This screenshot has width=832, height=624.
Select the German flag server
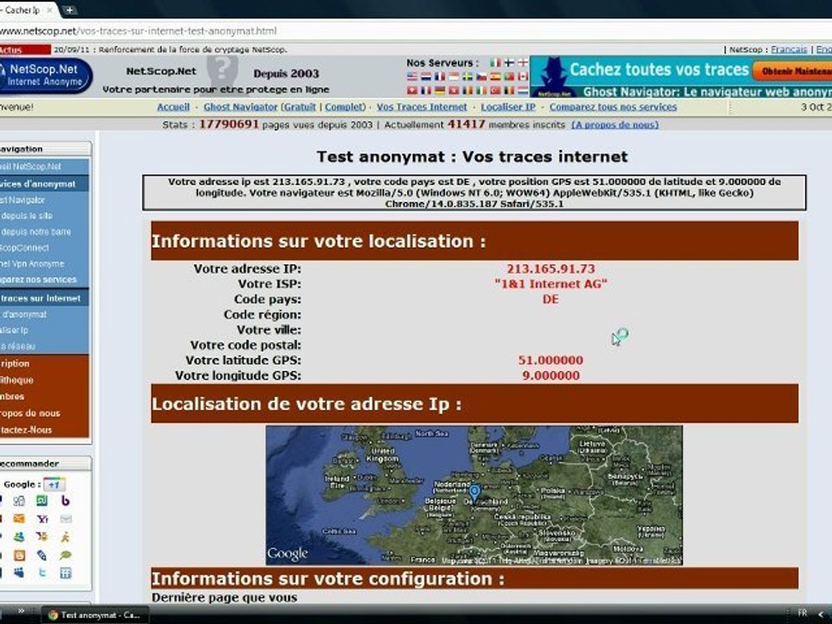pos(440,89)
